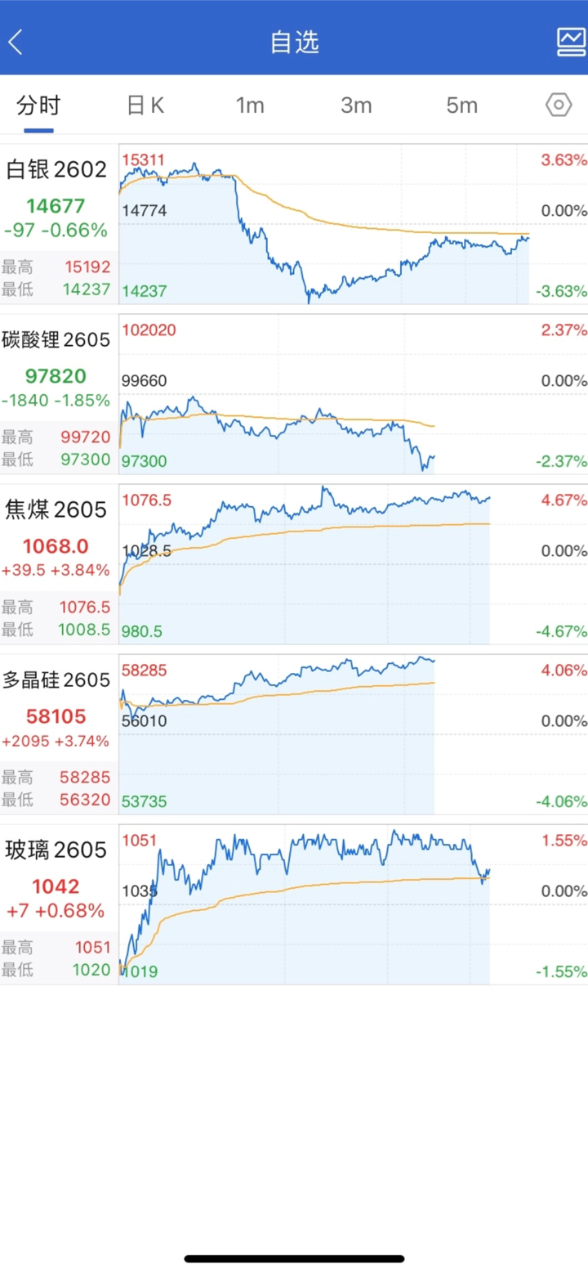Select the 5m interval tab
This screenshot has width=588, height=1274.
(x=462, y=105)
